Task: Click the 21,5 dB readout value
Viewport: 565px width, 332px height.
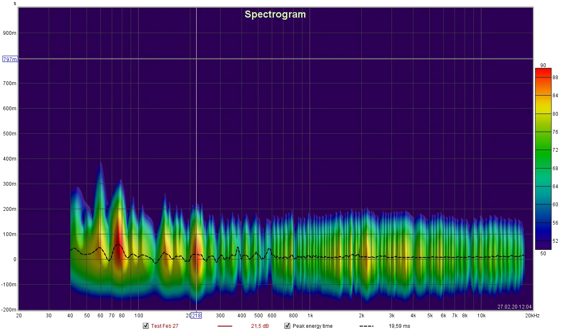Action: (259, 326)
